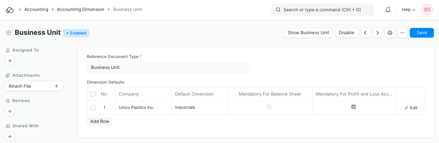
Task: Navigate to Accounting Dimension breadcrumb
Action: (x=81, y=10)
